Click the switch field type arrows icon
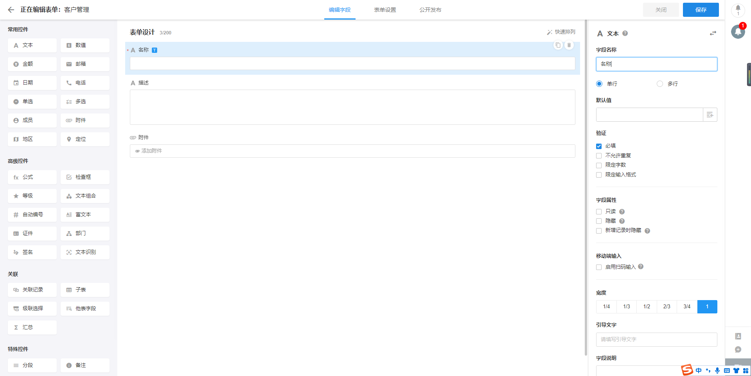Viewport: 751px width, 376px height. tap(713, 34)
